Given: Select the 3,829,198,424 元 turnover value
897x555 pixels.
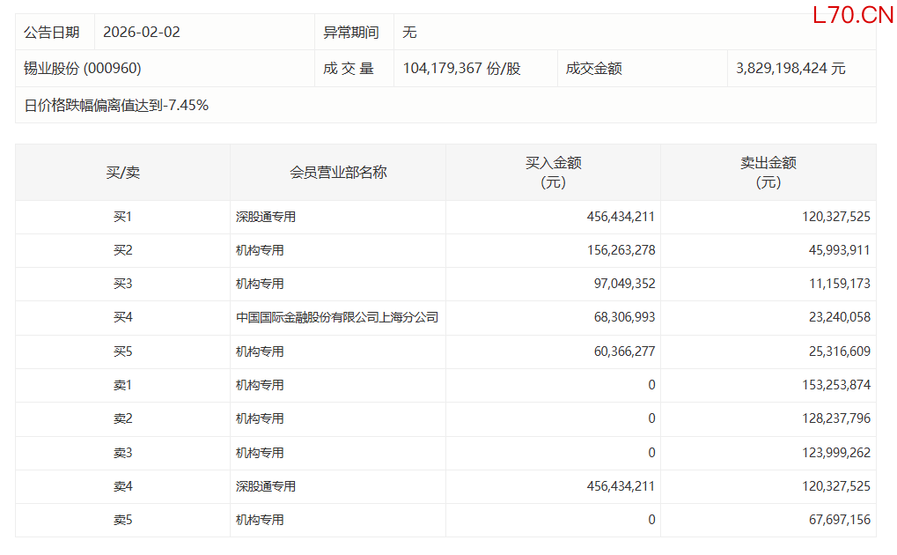Looking at the screenshot, I should [x=790, y=69].
